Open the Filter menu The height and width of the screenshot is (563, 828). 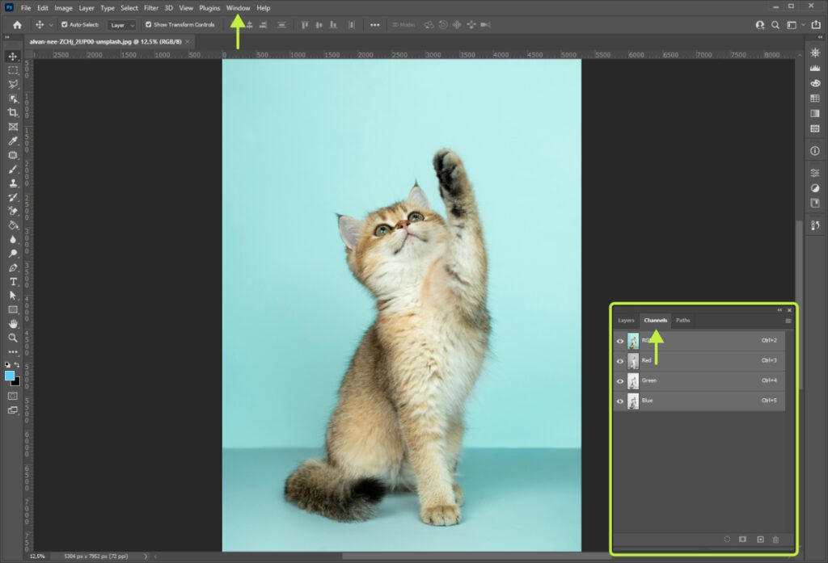coord(151,8)
